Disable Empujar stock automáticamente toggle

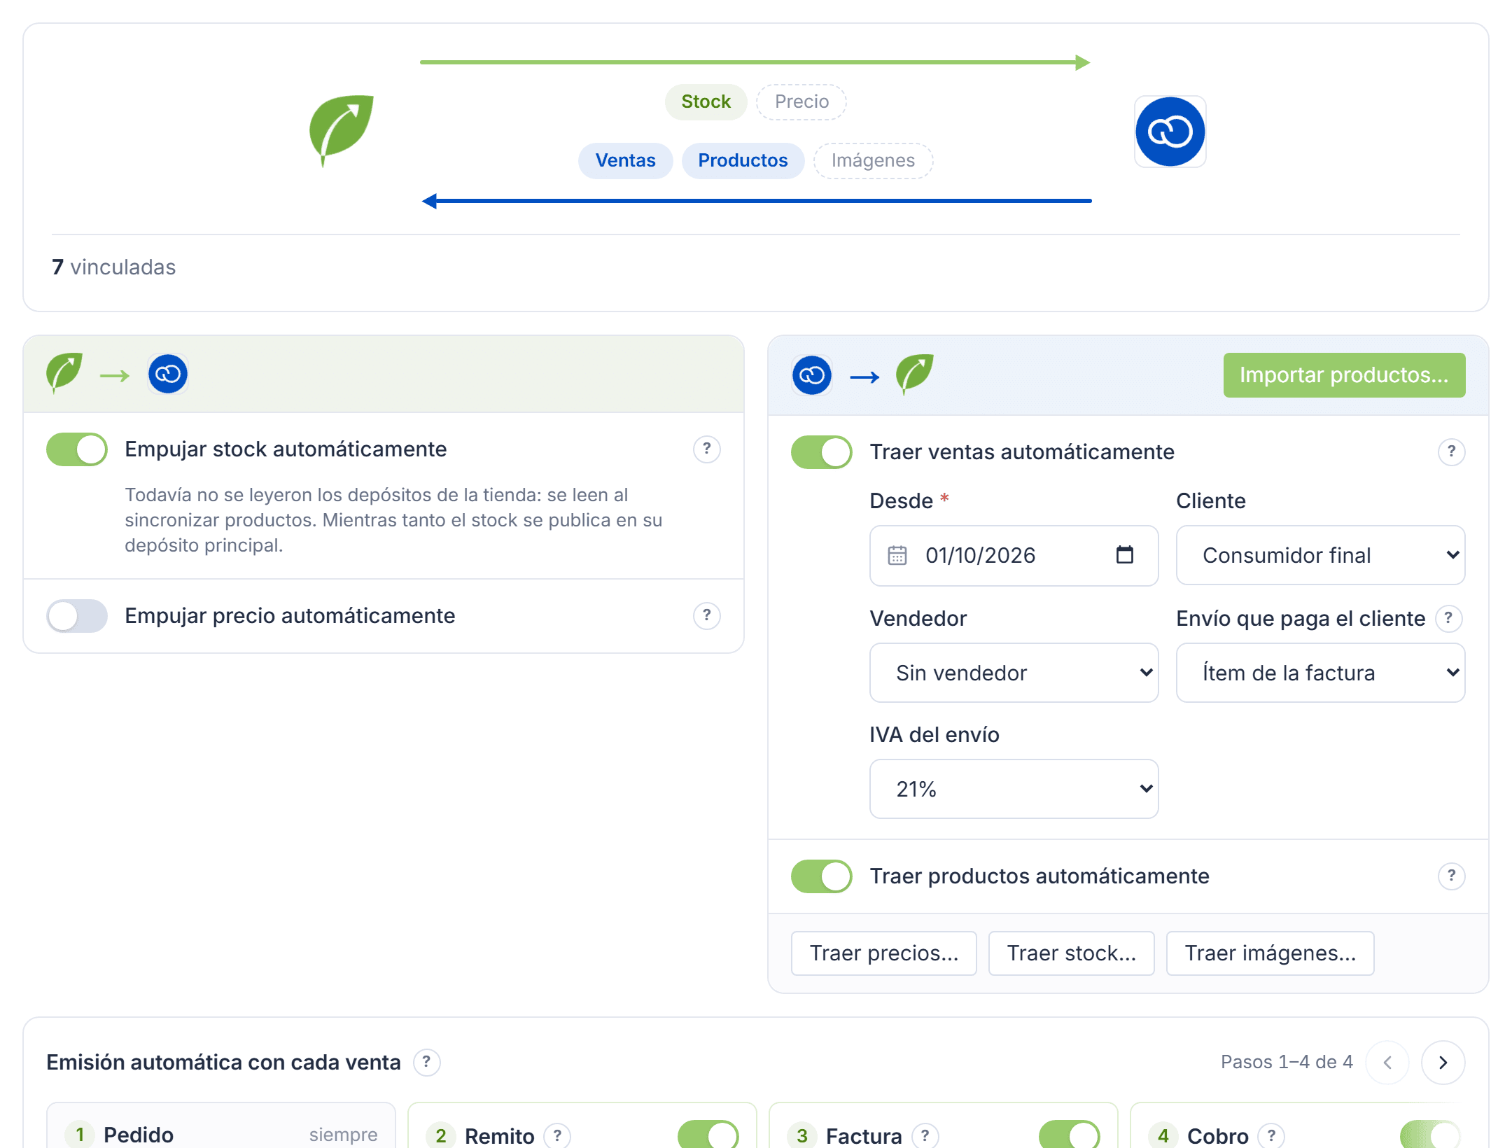(77, 449)
